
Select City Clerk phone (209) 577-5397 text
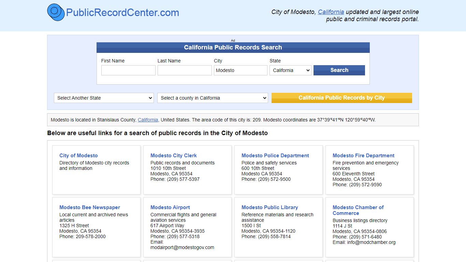pyautogui.click(x=183, y=179)
